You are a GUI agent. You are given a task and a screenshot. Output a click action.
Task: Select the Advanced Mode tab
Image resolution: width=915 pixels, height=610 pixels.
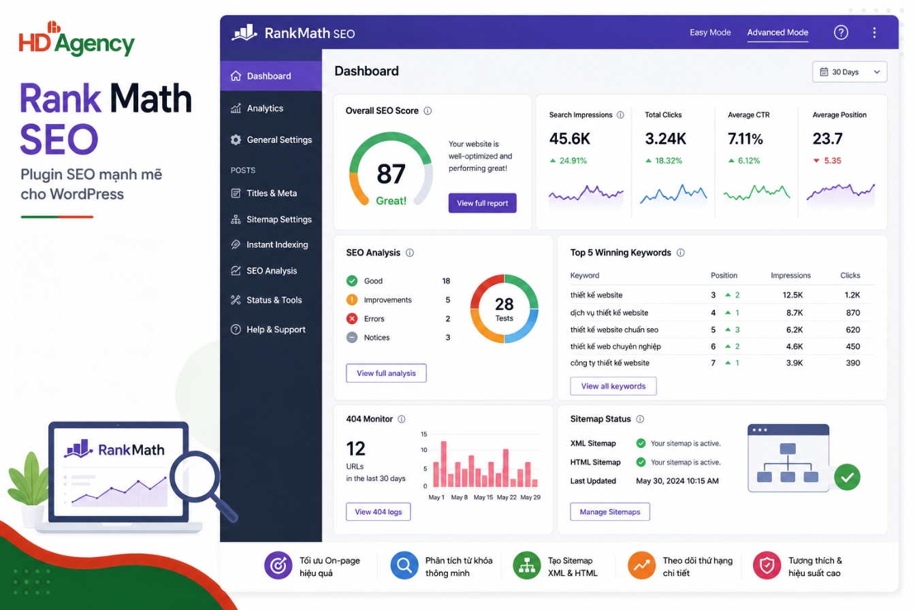(777, 32)
